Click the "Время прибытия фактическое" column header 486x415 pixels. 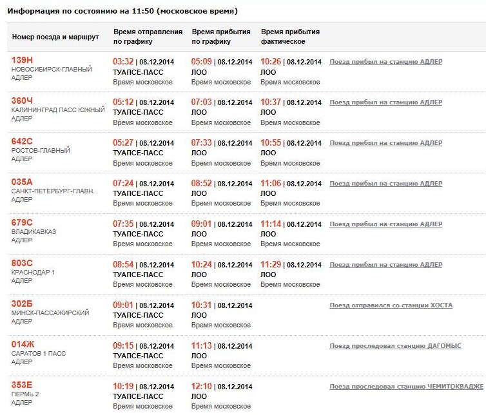pyautogui.click(x=290, y=37)
